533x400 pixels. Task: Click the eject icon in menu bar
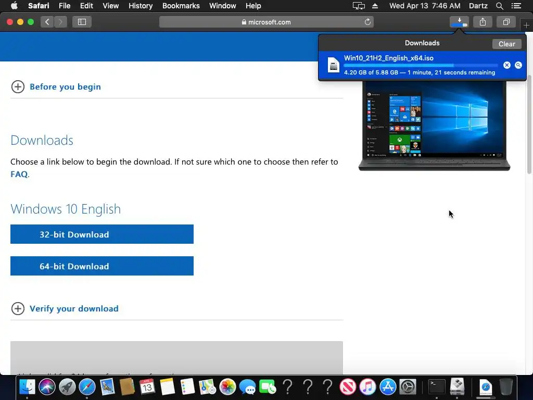(x=375, y=6)
